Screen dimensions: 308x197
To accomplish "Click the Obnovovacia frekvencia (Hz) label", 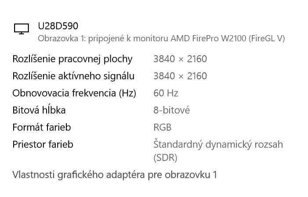I will [x=74, y=93].
